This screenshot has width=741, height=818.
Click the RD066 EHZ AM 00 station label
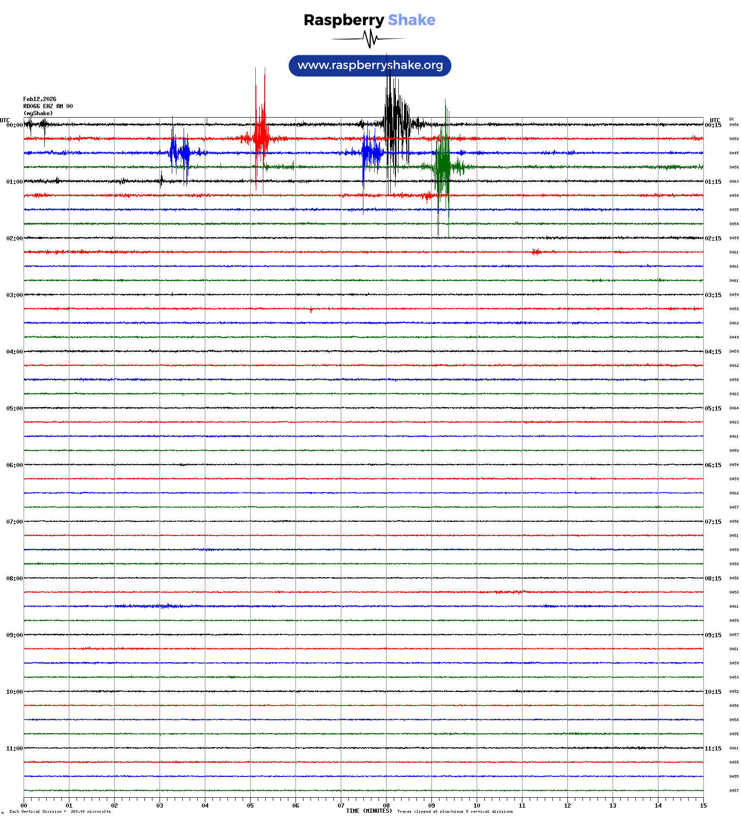click(48, 106)
